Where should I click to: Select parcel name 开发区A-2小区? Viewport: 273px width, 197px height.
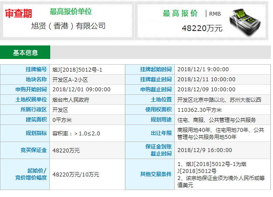pos(70,80)
